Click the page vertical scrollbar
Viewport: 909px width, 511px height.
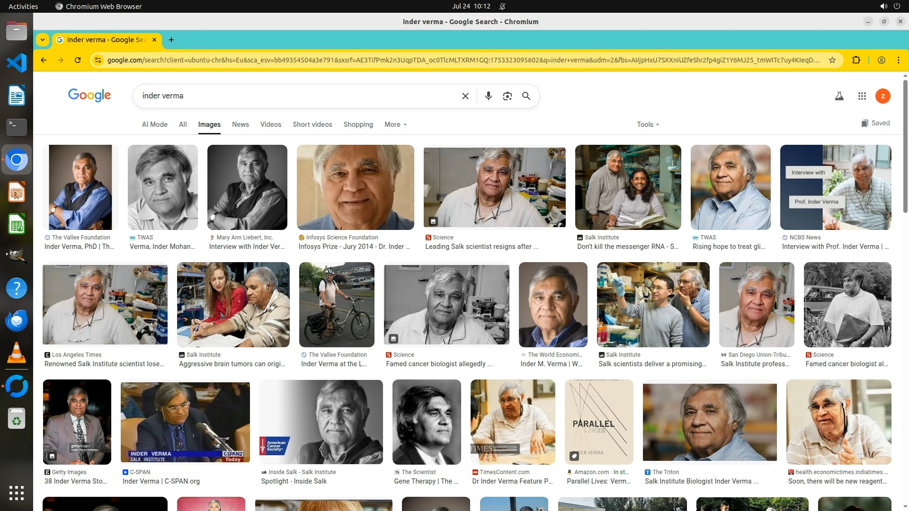tap(905, 147)
